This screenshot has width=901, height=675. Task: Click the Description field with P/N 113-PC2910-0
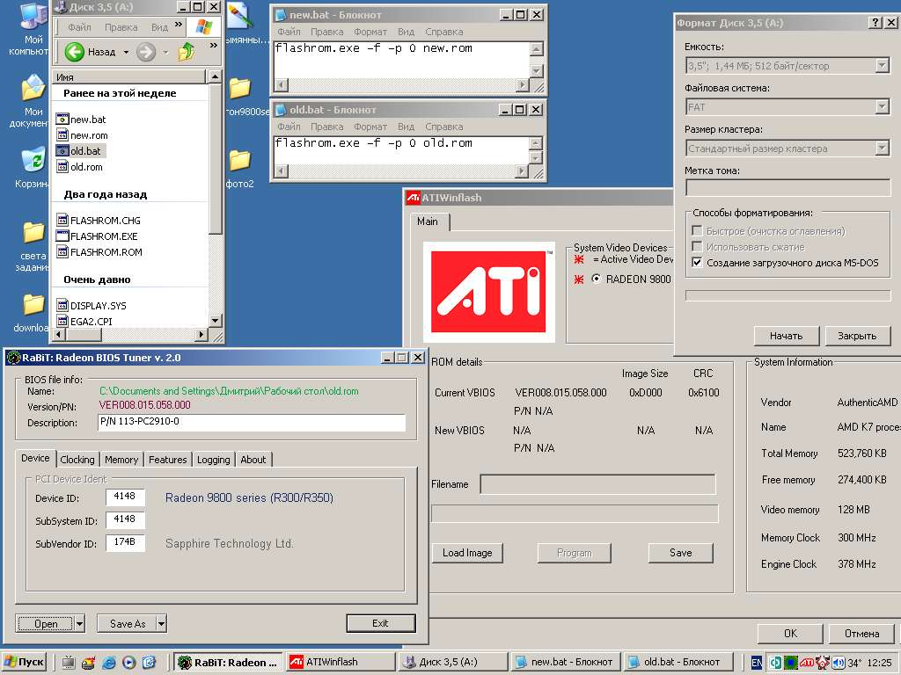(252, 423)
